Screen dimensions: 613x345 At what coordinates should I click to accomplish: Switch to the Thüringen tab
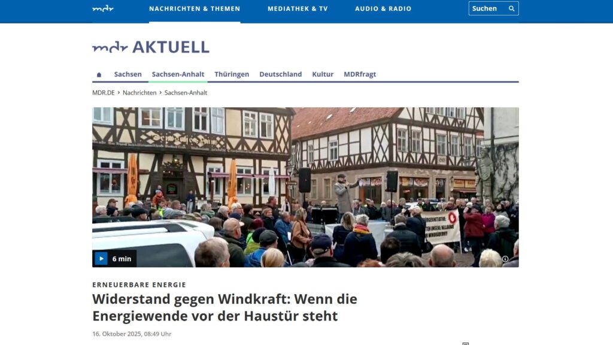click(232, 74)
